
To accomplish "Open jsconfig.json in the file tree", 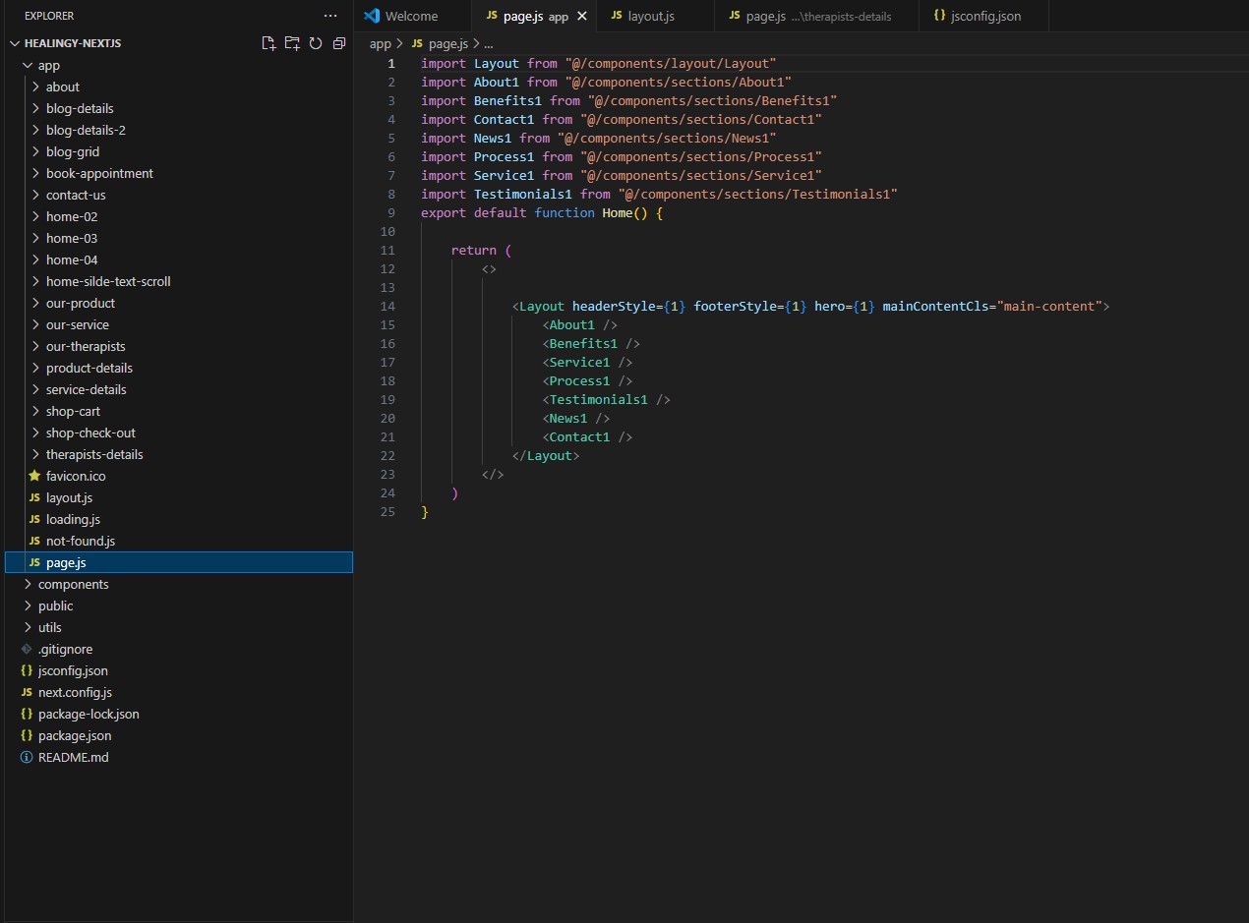I will [x=178, y=670].
